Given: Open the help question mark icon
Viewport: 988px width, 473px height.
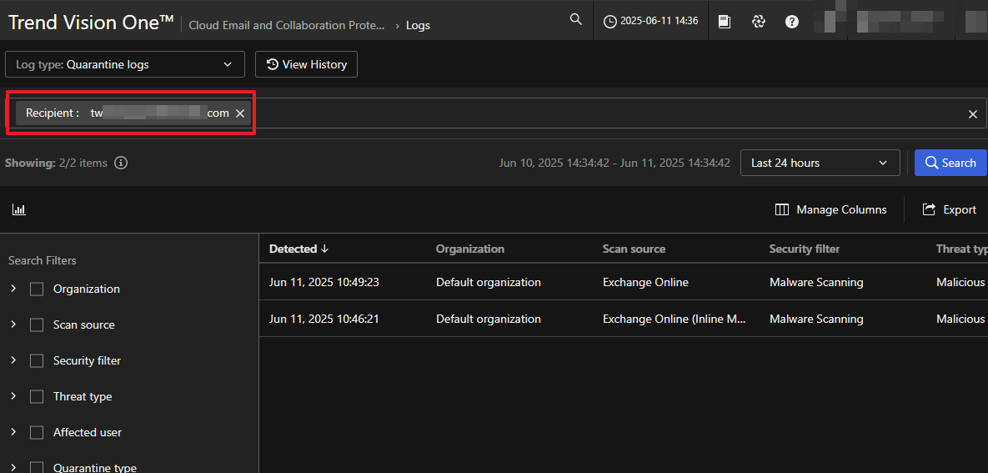Looking at the screenshot, I should point(792,22).
